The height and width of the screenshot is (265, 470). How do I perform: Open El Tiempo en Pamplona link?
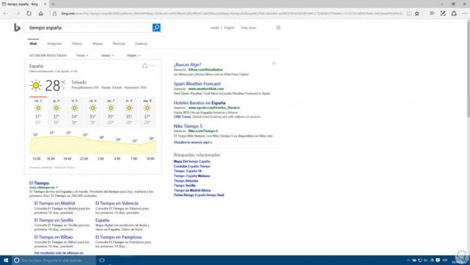coord(118,237)
